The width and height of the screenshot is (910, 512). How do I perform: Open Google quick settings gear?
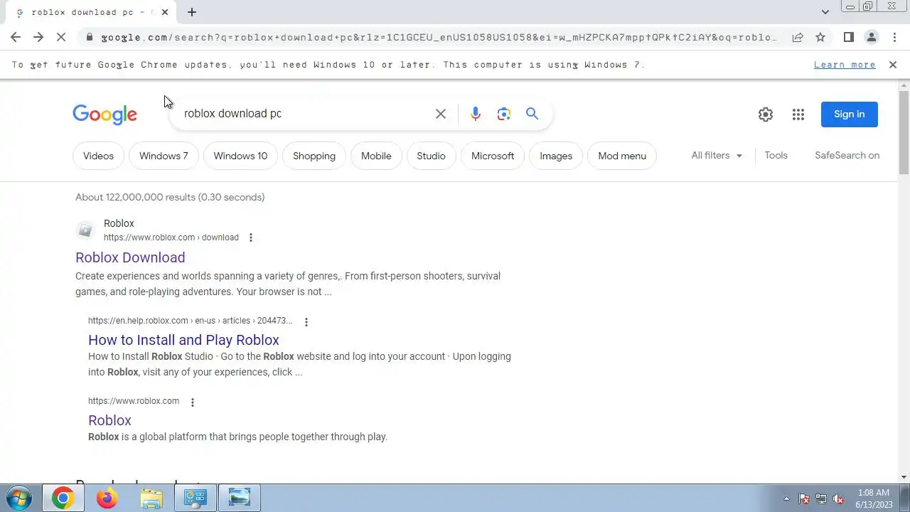tap(766, 114)
